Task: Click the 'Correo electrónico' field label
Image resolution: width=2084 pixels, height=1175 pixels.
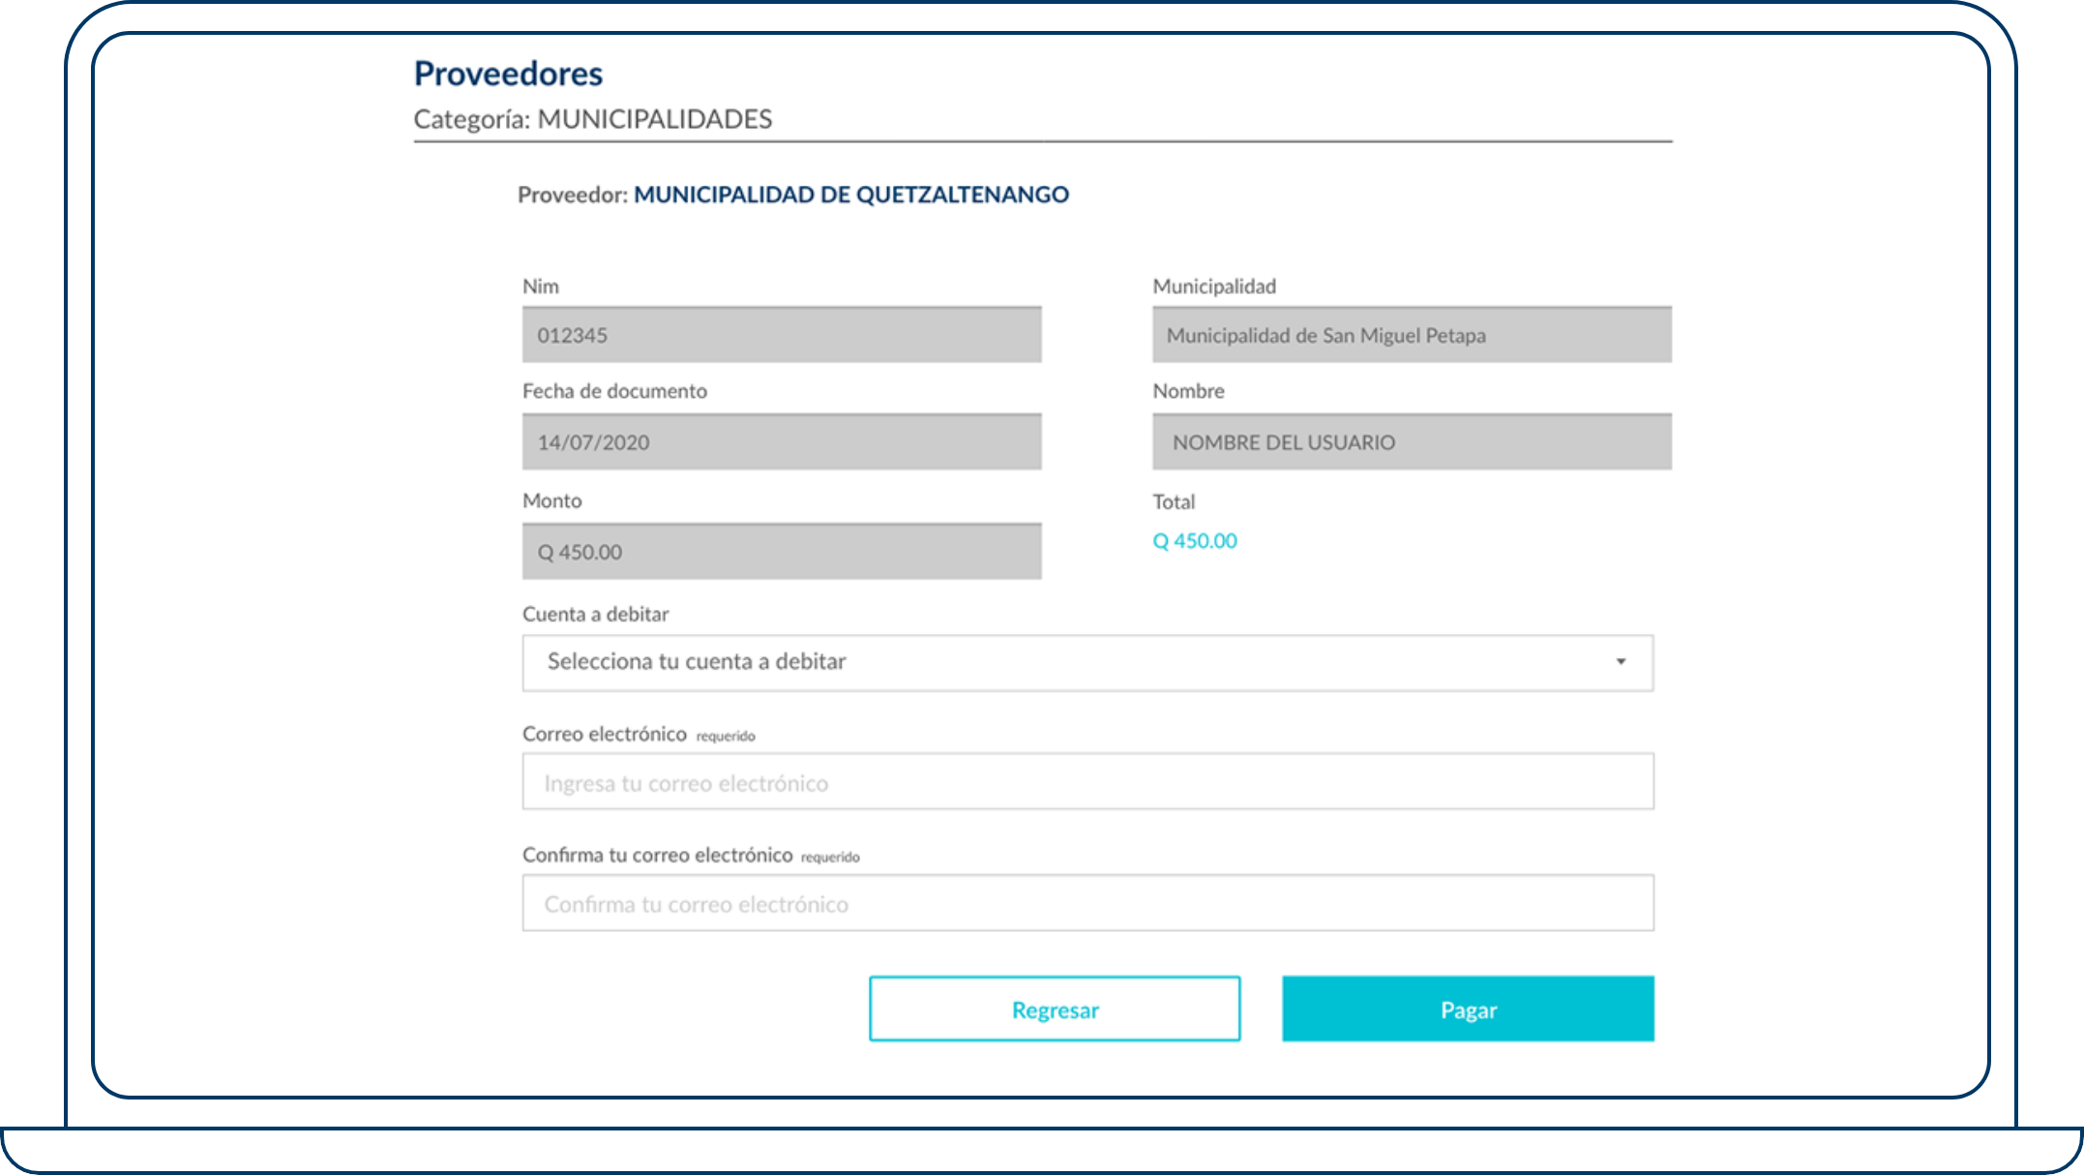Action: (604, 734)
